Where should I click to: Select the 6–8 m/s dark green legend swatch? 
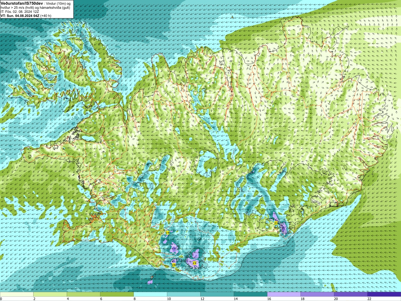(x=117, y=294)
